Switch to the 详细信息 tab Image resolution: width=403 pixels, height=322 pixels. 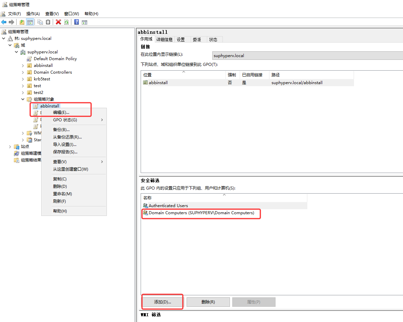(165, 40)
